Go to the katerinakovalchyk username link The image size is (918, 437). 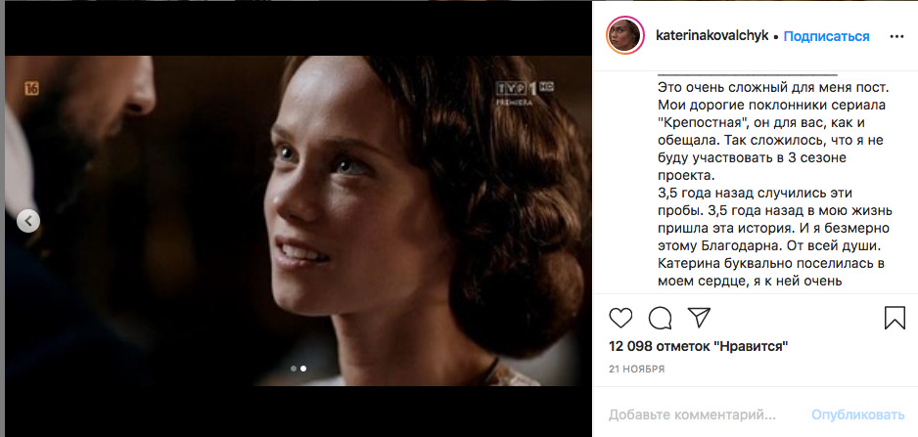click(711, 36)
